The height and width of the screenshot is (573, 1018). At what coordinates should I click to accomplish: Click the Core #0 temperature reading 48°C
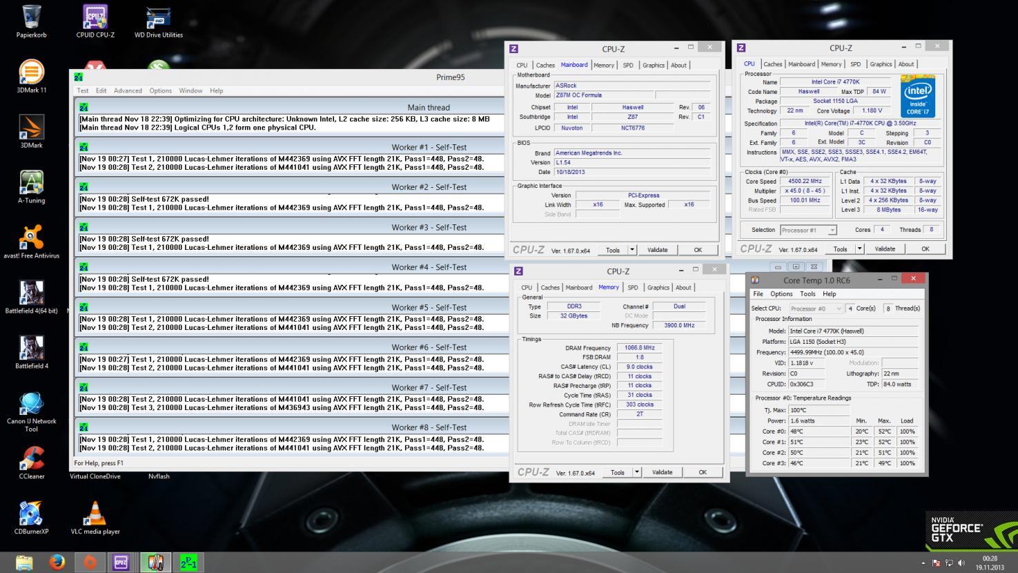(820, 431)
